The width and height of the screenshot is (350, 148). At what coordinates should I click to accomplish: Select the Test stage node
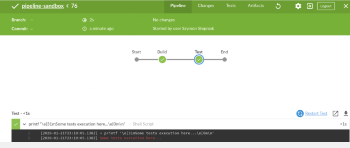pyautogui.click(x=199, y=60)
